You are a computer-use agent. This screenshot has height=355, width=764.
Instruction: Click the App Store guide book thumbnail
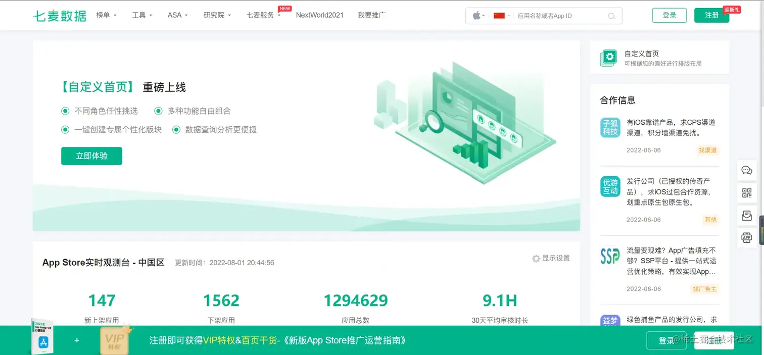[x=43, y=337]
